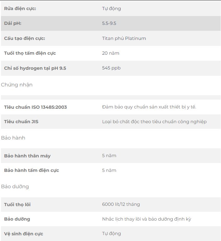
Task: Click the "Tiêu chuẩn JIS" label
Action: pos(21,122)
